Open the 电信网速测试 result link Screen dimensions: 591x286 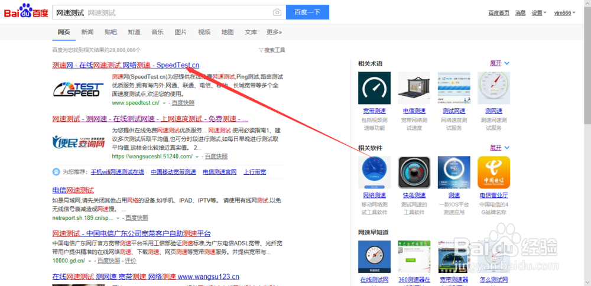coord(73,190)
